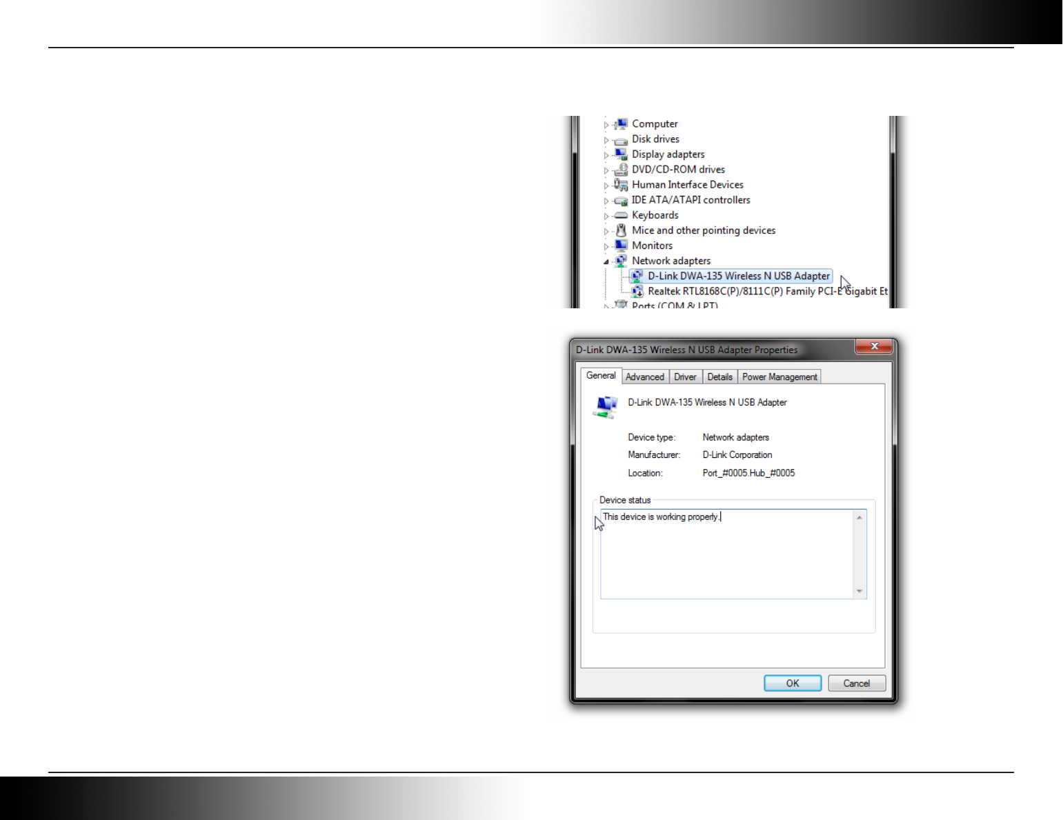Click the Human Interface Devices icon

621,185
